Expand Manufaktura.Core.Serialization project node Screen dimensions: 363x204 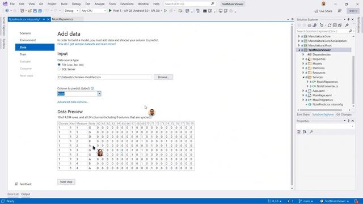(299, 41)
